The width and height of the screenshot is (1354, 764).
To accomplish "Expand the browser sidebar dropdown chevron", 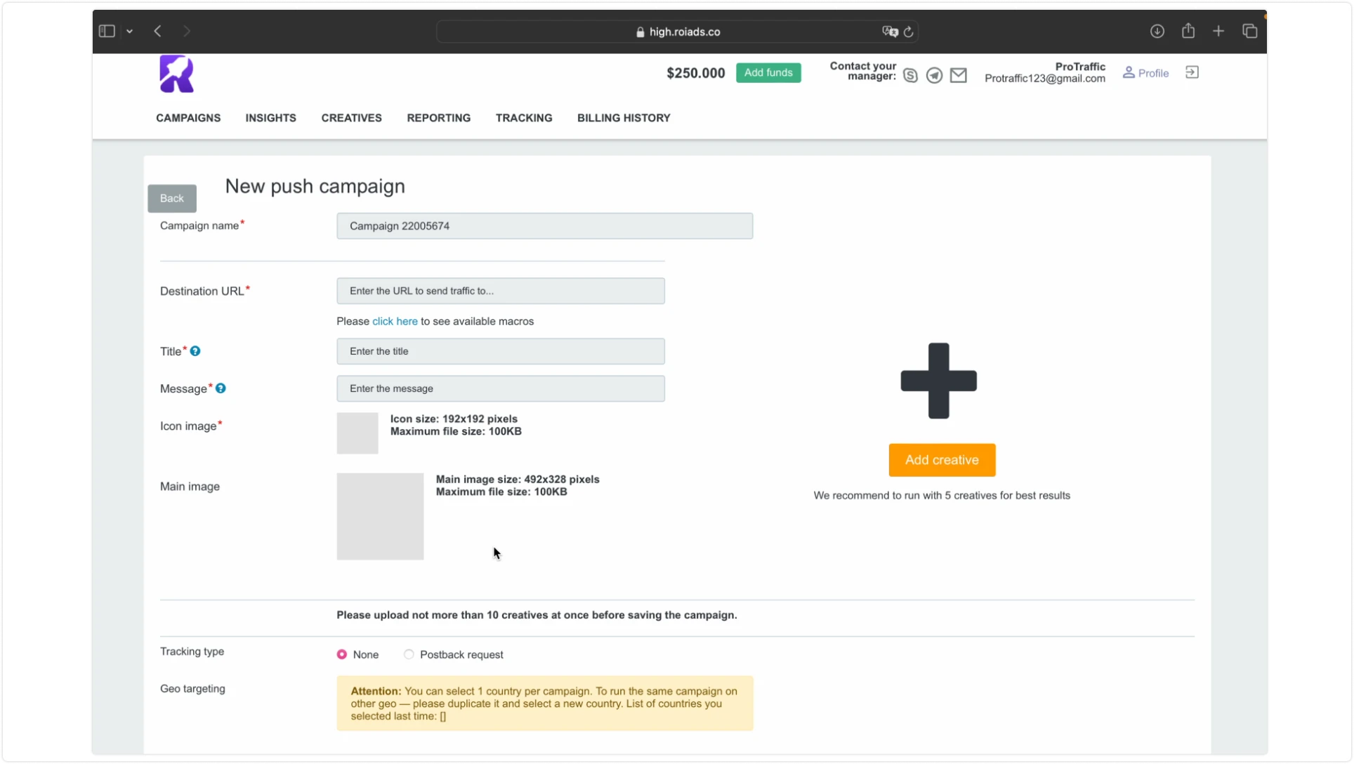I will click(130, 31).
